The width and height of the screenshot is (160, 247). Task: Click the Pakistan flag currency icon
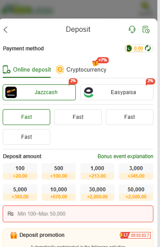(129, 48)
